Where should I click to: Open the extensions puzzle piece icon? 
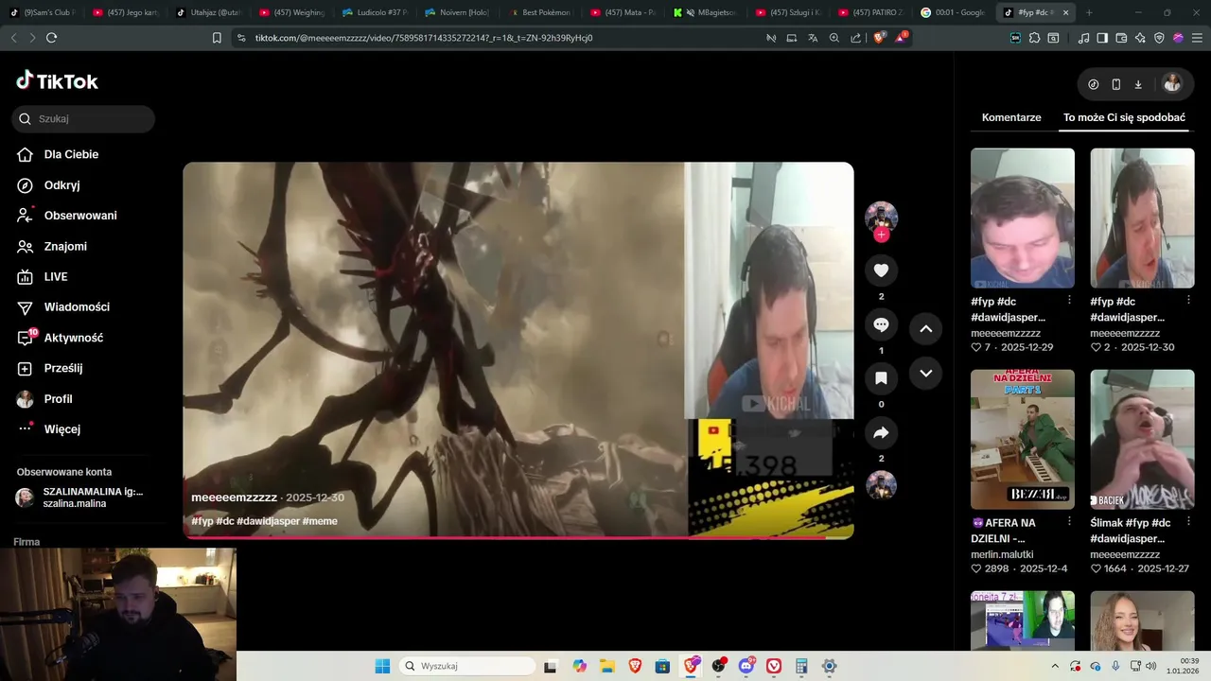(1034, 38)
